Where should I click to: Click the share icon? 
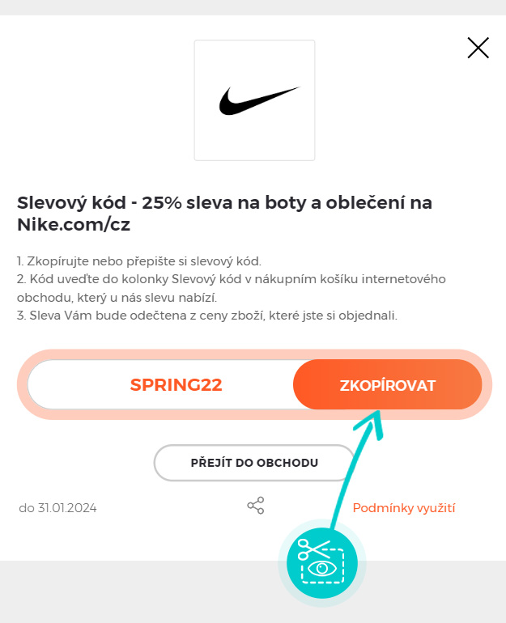[x=256, y=506]
